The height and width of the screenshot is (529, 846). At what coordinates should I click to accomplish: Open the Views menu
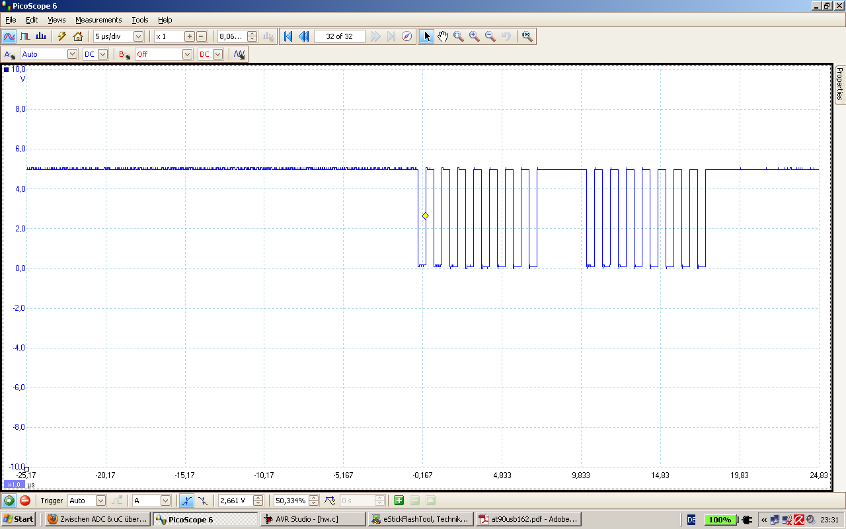tap(57, 20)
